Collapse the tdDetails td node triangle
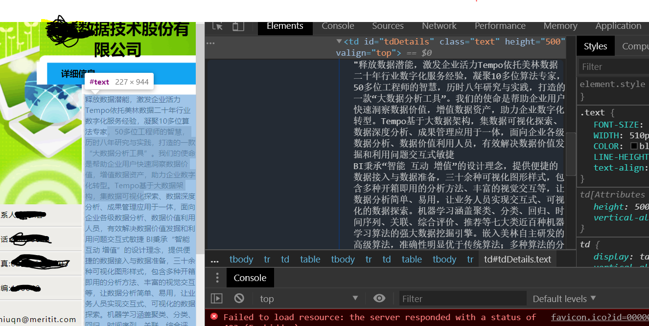This screenshot has height=326, width=649. [339, 42]
